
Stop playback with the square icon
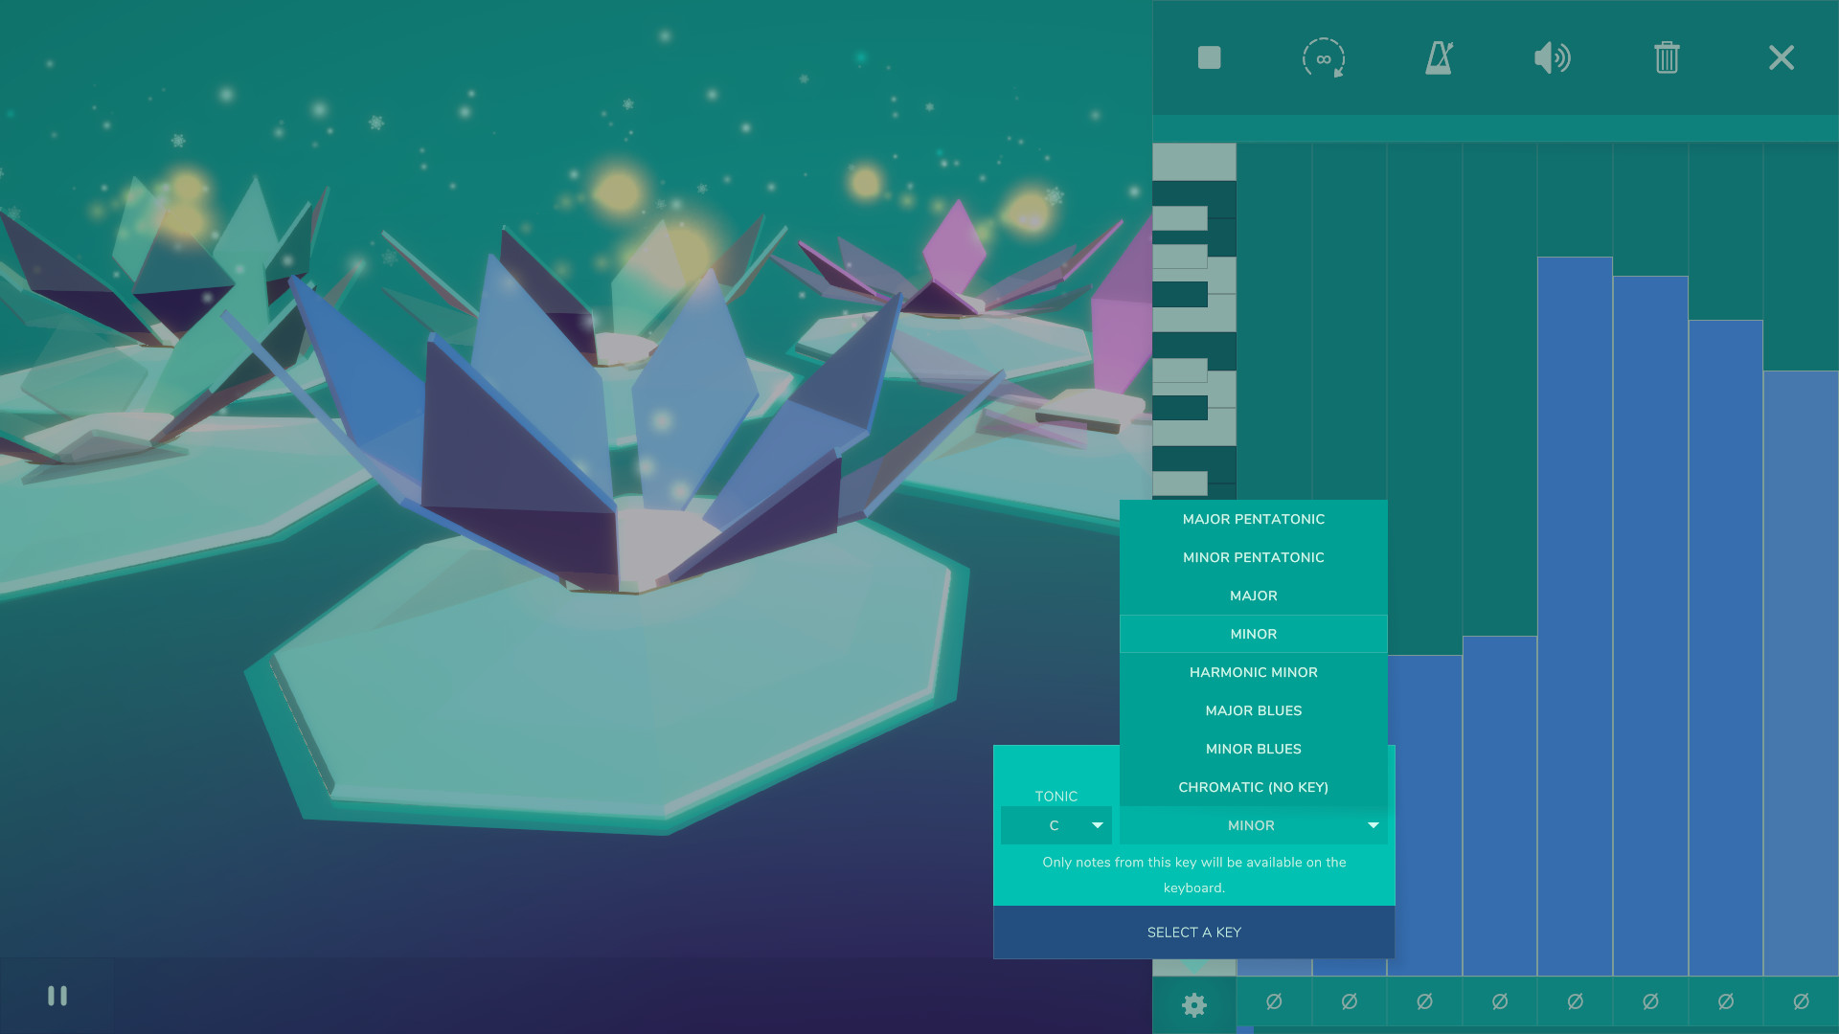tap(1209, 58)
